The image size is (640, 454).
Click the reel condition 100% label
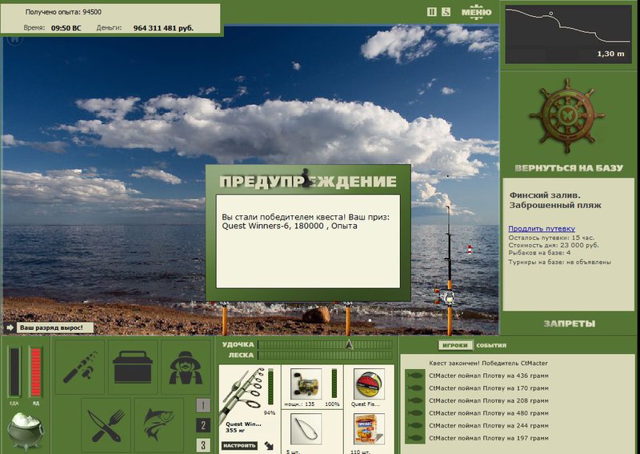pos(332,404)
